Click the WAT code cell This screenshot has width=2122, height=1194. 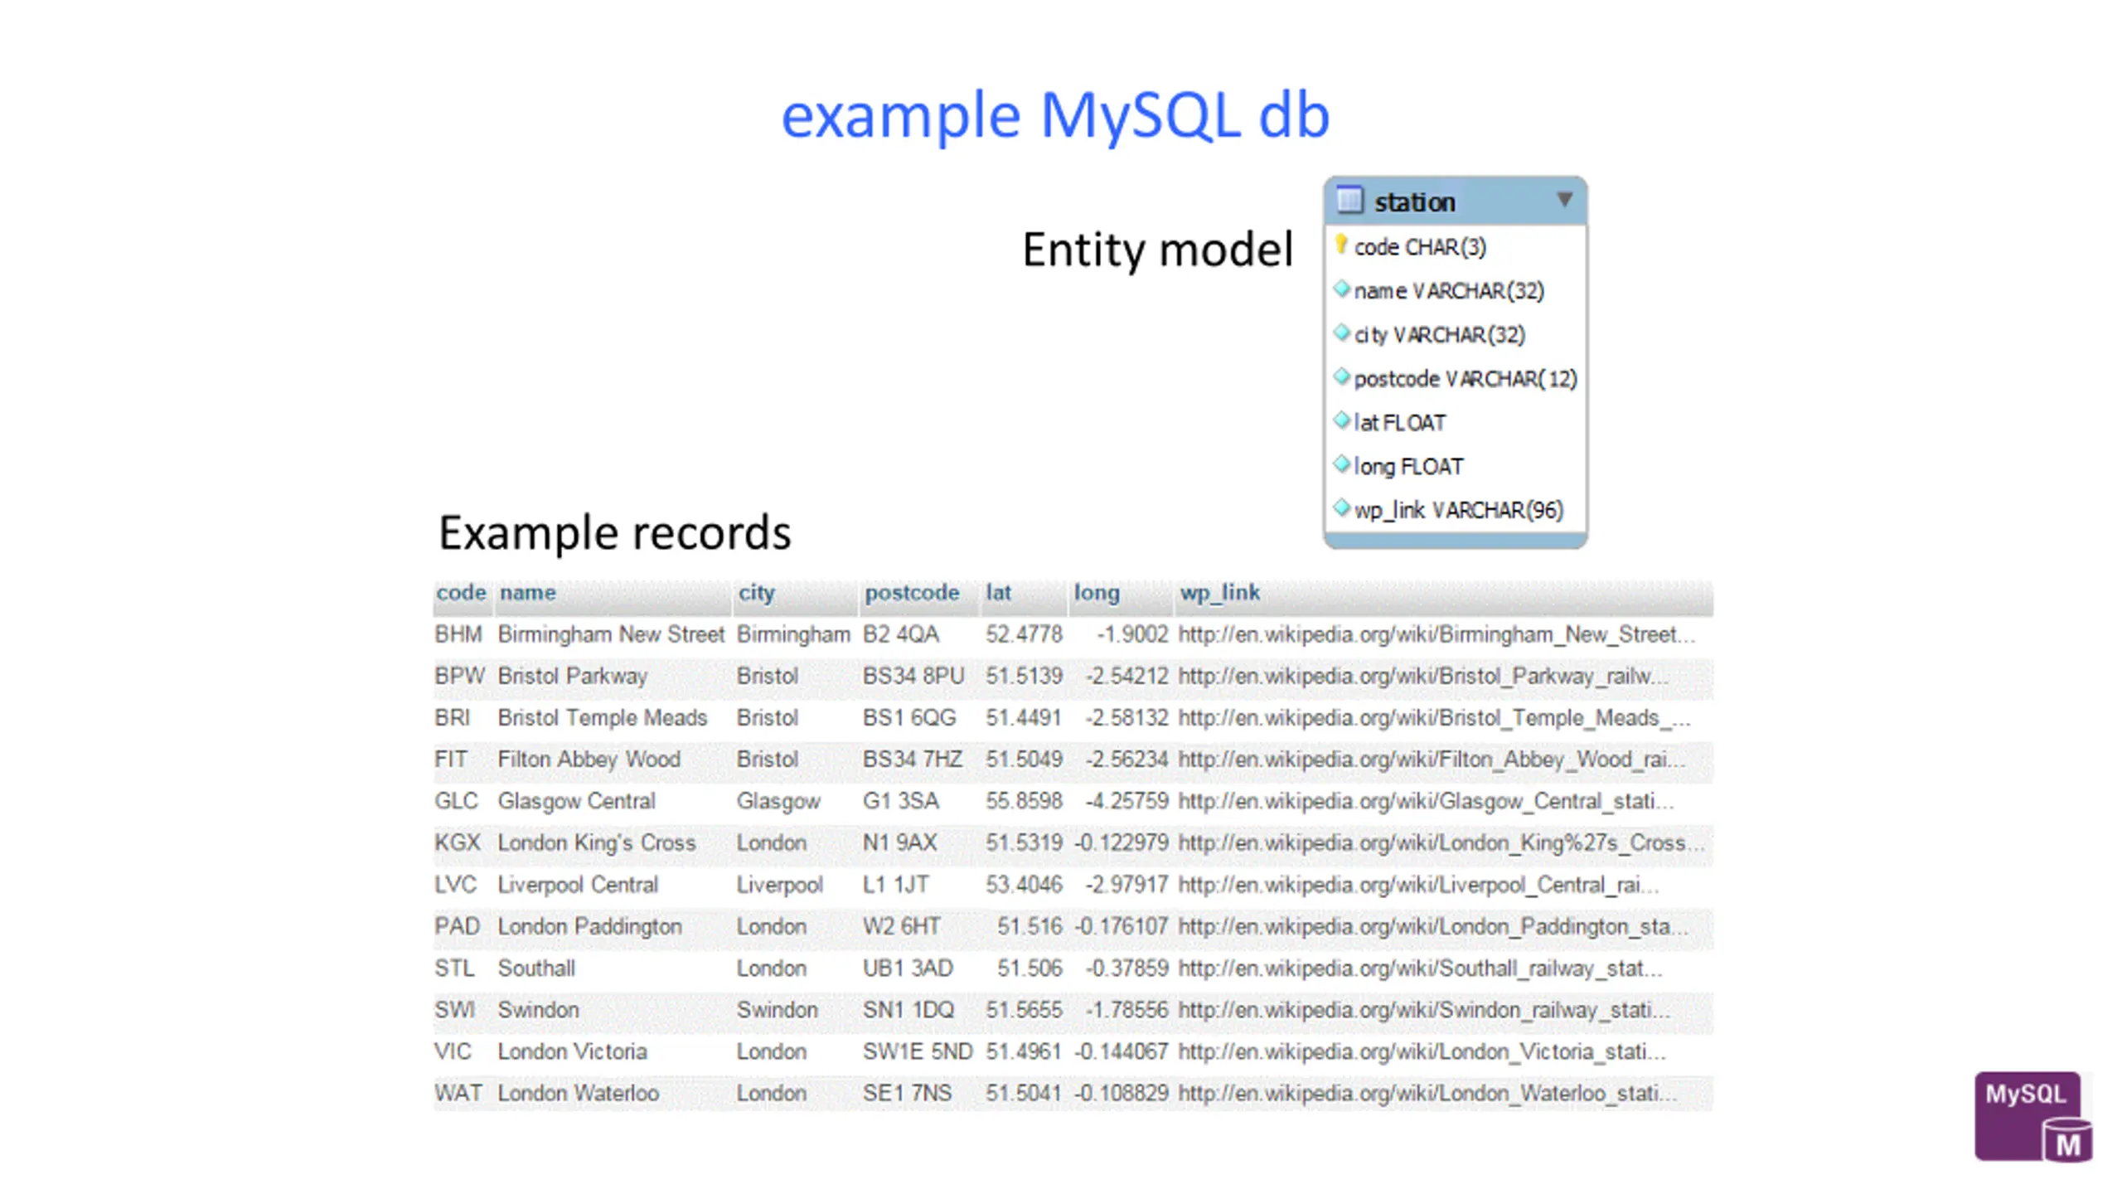pyautogui.click(x=458, y=1094)
